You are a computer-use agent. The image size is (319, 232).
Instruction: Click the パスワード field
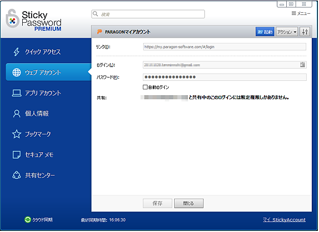[x=225, y=77]
